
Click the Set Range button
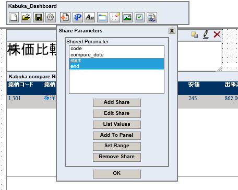pos(117,146)
